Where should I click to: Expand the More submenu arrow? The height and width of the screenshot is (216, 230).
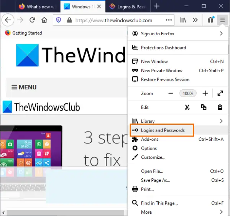pyautogui.click(x=221, y=212)
